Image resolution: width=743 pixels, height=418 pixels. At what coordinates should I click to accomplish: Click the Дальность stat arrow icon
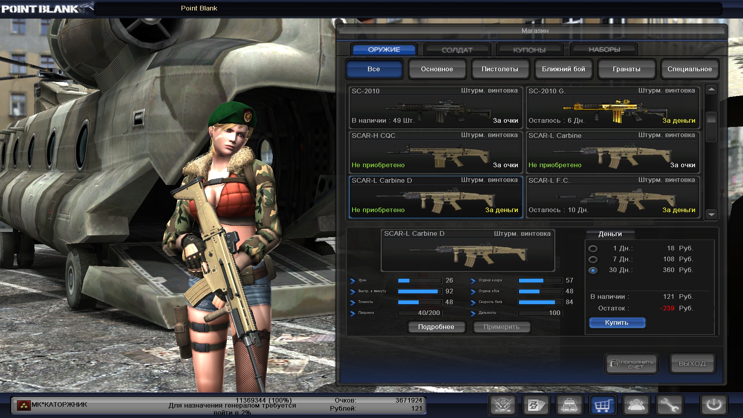473,313
